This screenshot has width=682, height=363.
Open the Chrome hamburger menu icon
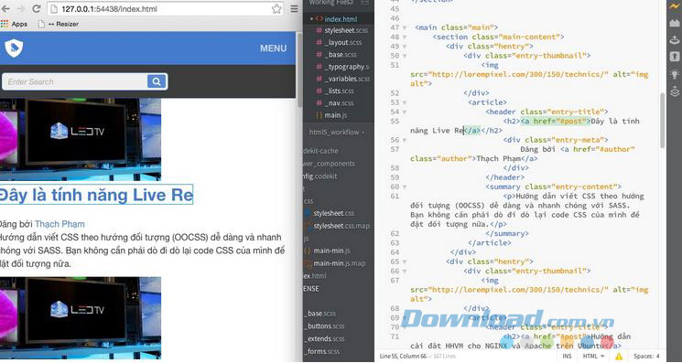(x=295, y=8)
